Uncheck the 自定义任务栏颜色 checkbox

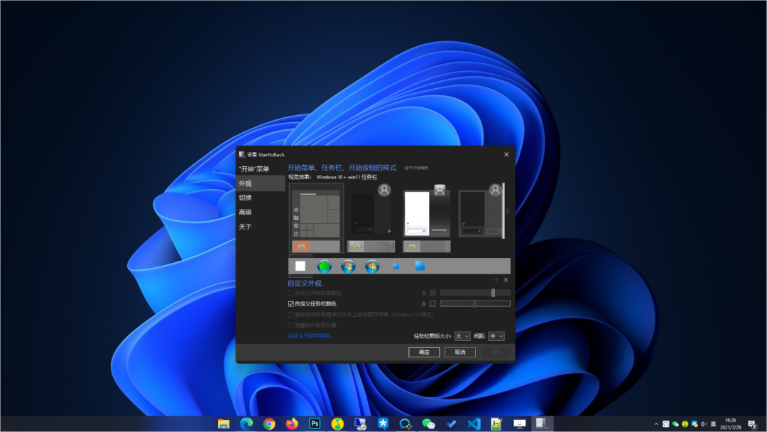click(291, 303)
